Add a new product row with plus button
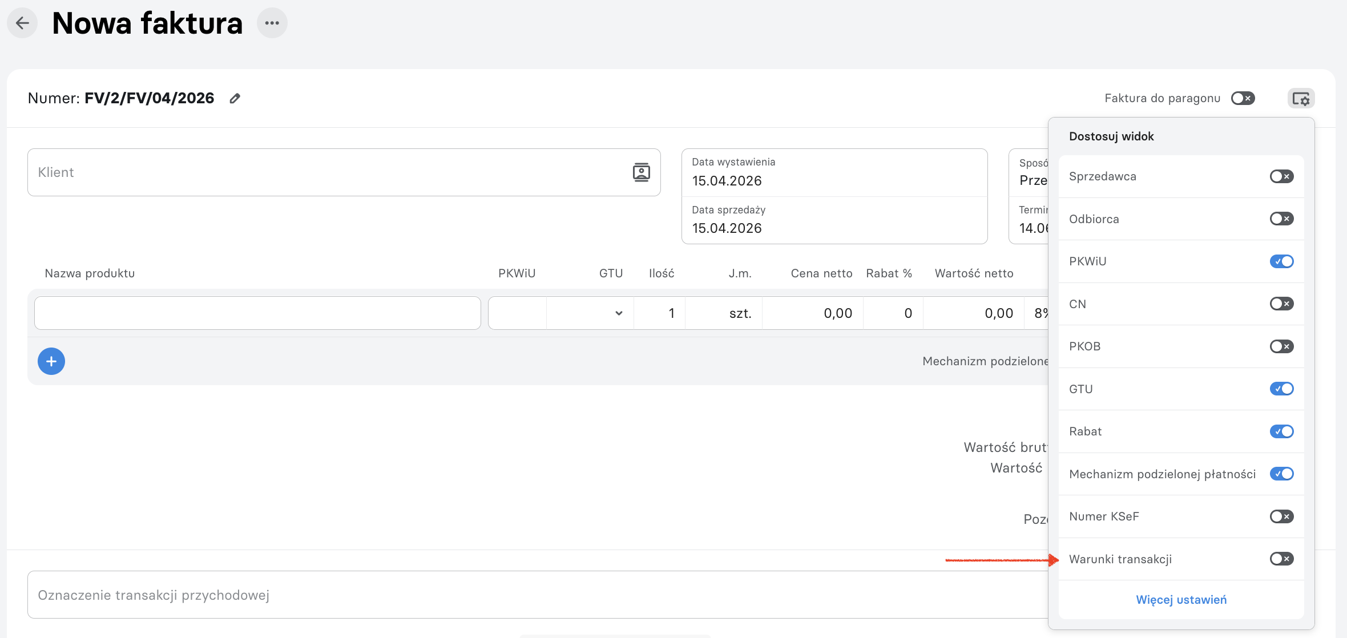 51,361
